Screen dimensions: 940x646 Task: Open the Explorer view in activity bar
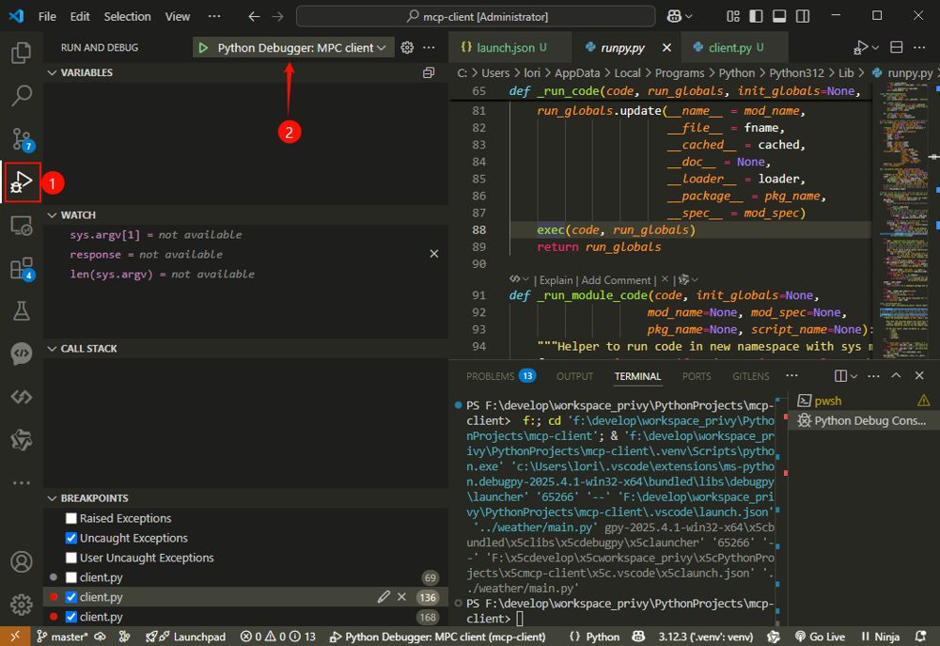click(x=21, y=53)
